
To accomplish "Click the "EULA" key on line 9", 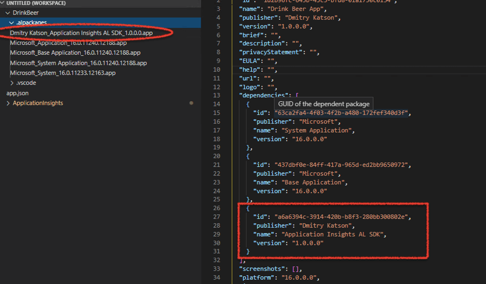I will (x=249, y=60).
